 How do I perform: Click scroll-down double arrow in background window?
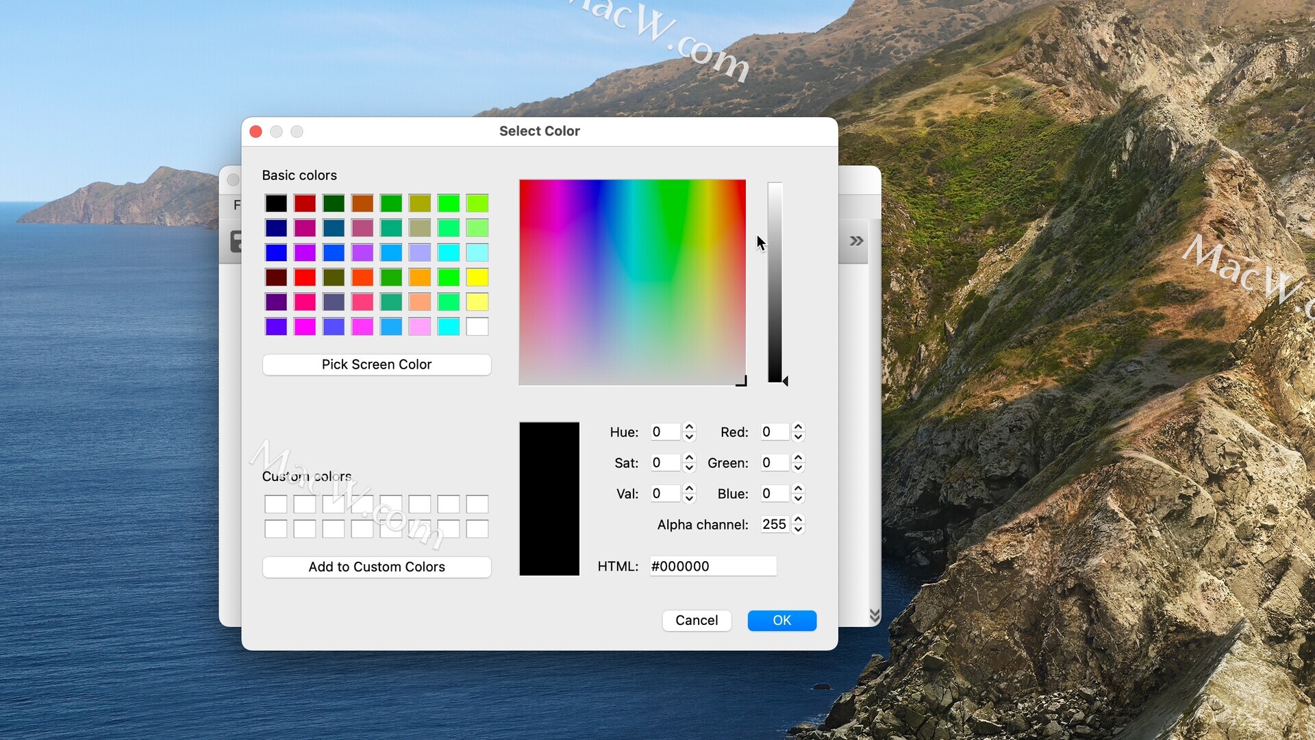point(875,615)
